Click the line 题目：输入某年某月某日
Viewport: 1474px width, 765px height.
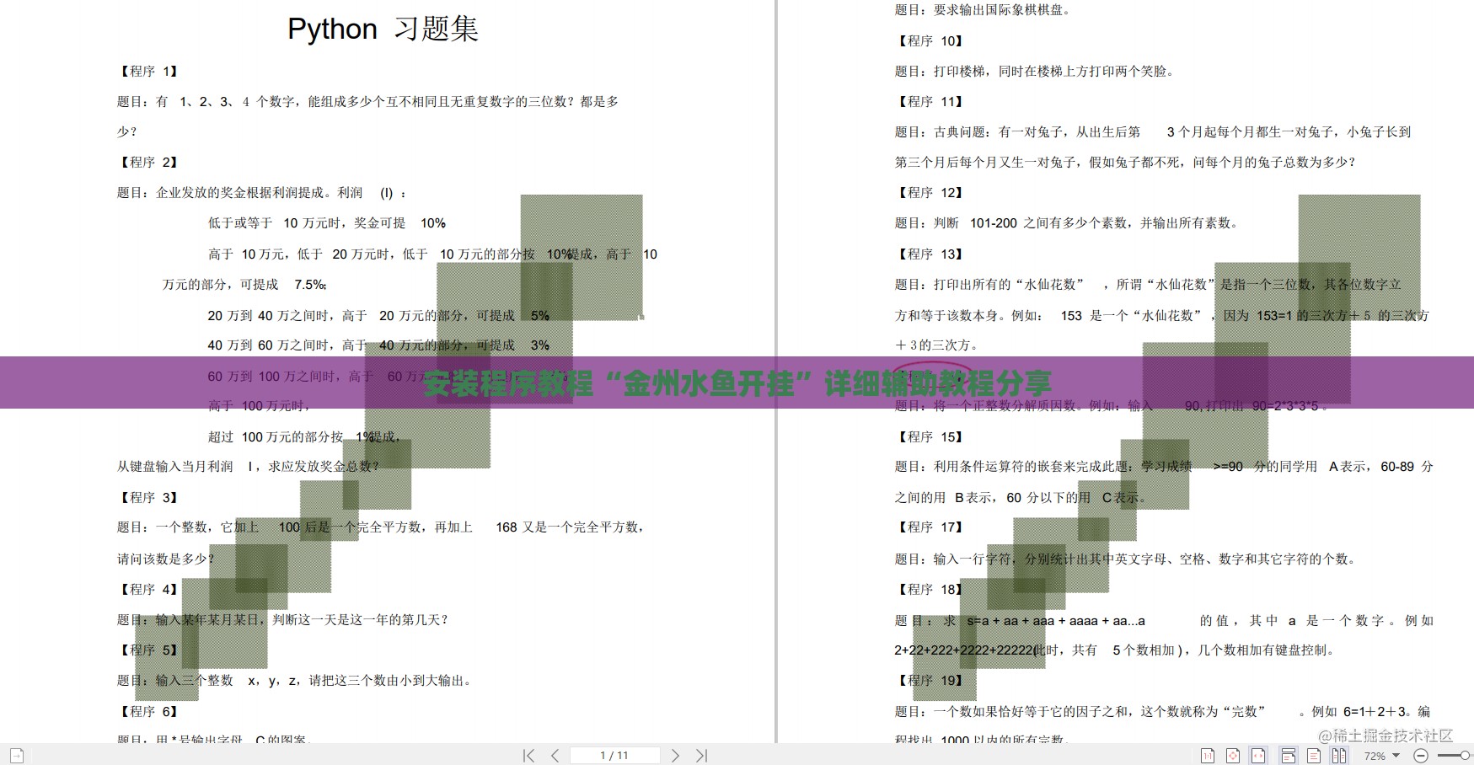(x=283, y=619)
